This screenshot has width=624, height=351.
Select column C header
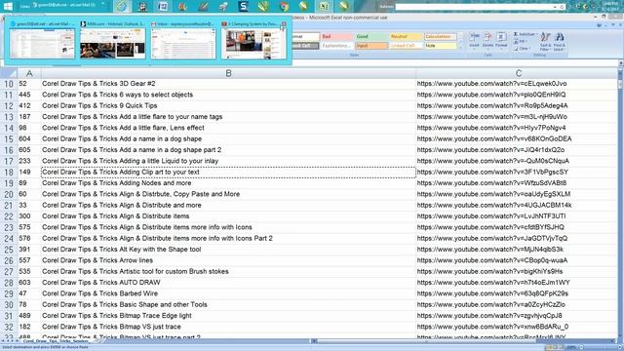point(518,73)
